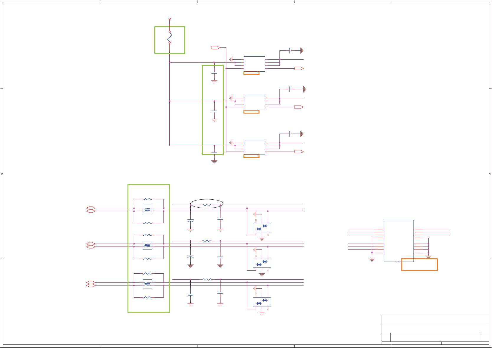Click the title block in bottom-right corner
The image size is (492, 348).
pyautogui.click(x=435, y=330)
